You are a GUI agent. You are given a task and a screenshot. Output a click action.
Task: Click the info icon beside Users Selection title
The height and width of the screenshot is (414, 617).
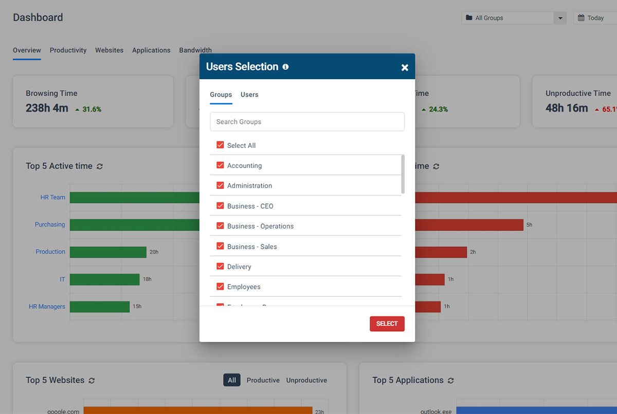point(285,66)
